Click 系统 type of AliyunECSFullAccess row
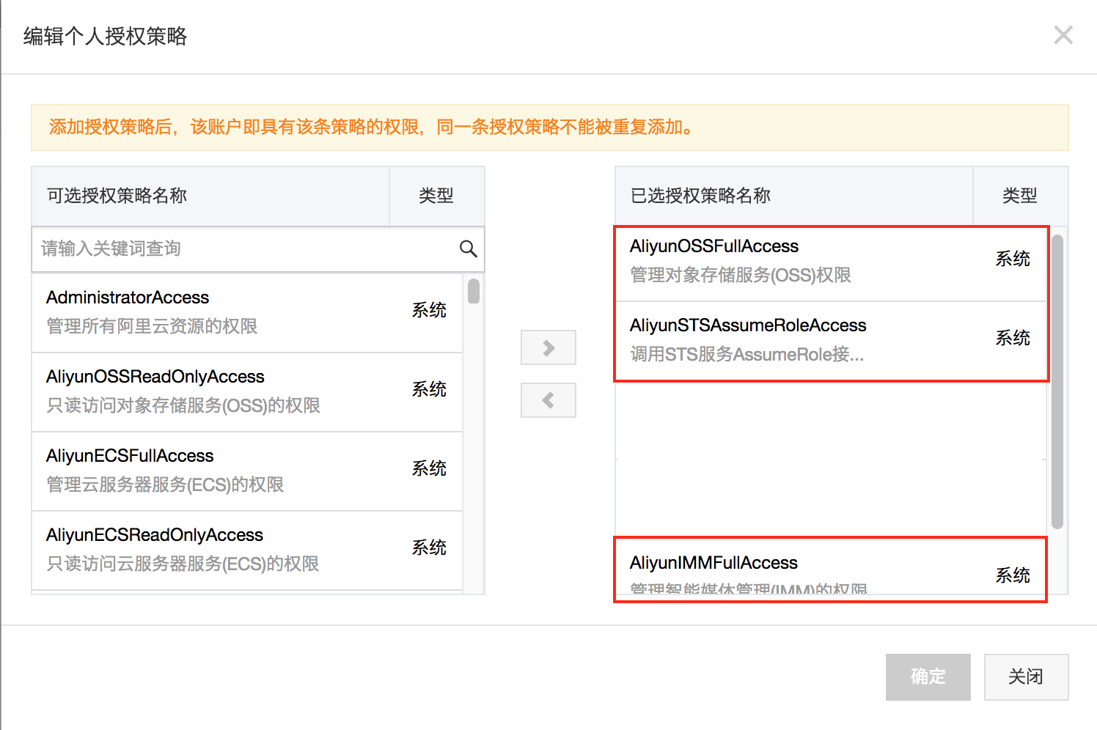The height and width of the screenshot is (730, 1097). tap(429, 468)
